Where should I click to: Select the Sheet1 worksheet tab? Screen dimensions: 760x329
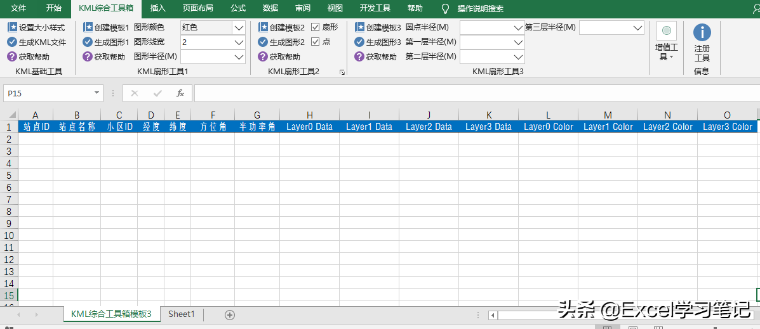182,314
